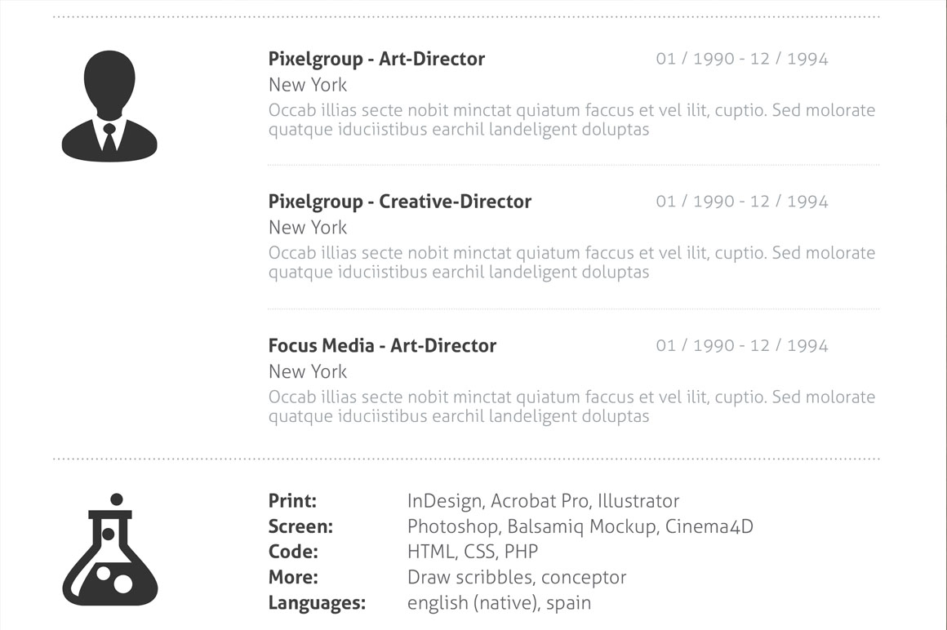Click New York under Focus Media entry
Screen dimensions: 947x630
[x=308, y=371]
